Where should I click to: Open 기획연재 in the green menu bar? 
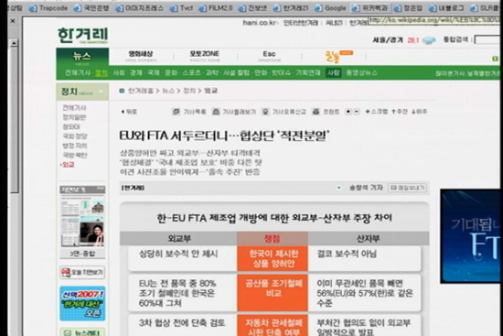[x=308, y=73]
